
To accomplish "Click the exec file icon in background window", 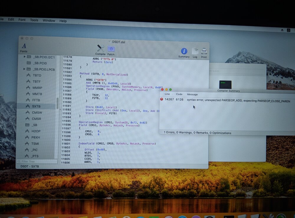I will pos(225,84).
